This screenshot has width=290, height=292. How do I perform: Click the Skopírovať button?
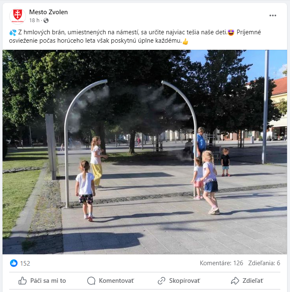(179, 281)
